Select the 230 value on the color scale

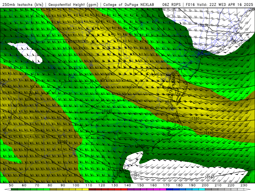point(244,185)
